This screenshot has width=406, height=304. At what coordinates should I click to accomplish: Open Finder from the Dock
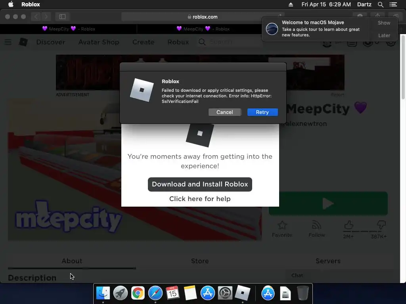pyautogui.click(x=103, y=293)
